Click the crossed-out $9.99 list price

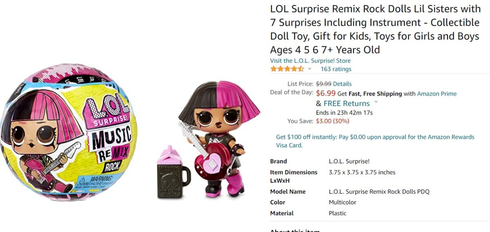coord(323,84)
